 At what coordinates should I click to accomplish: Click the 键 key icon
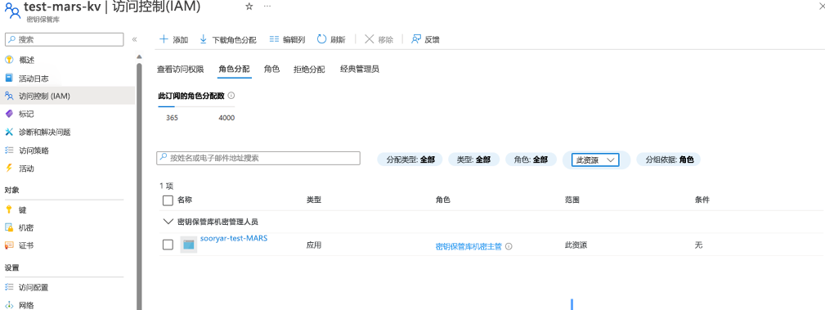(x=9, y=209)
